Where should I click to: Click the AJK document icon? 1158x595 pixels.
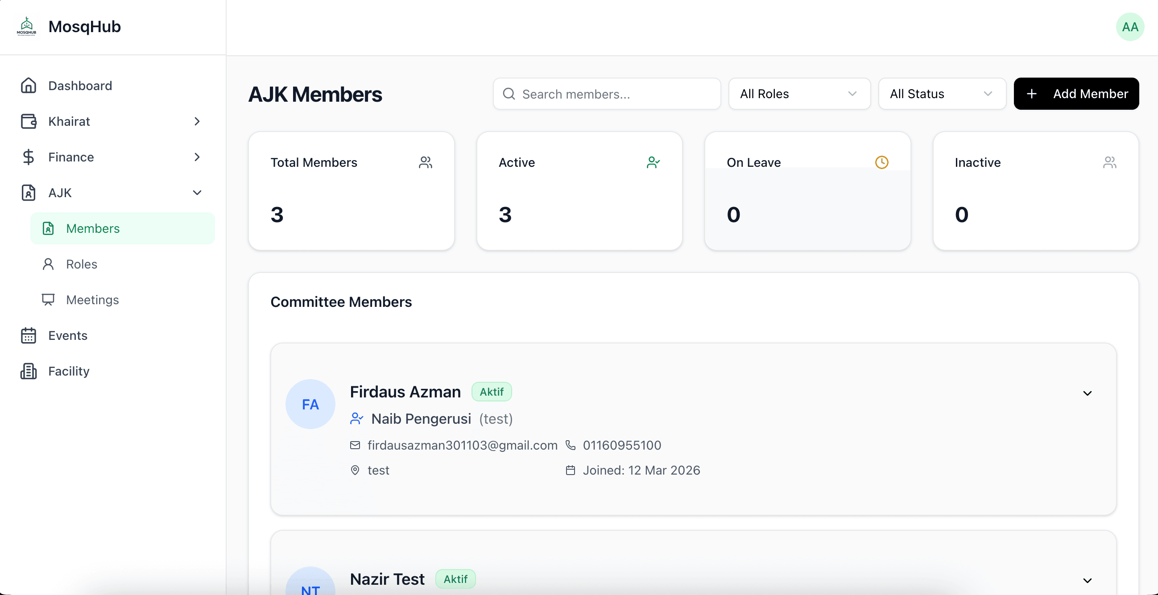(x=28, y=192)
